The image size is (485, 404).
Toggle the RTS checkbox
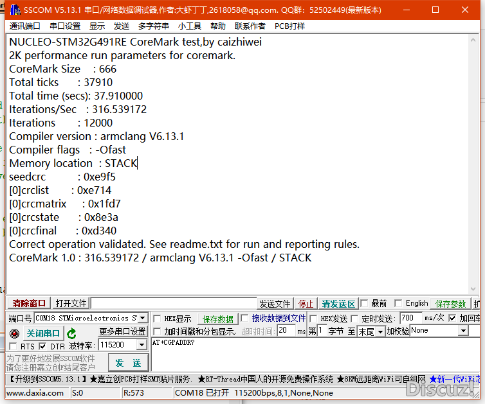pyautogui.click(x=13, y=346)
